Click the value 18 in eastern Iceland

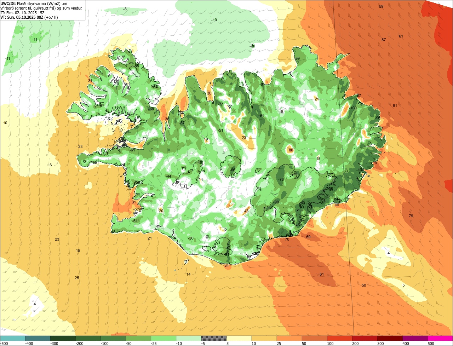click(318, 158)
